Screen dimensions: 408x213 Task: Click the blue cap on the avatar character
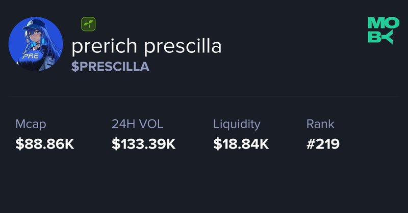[x=32, y=25]
